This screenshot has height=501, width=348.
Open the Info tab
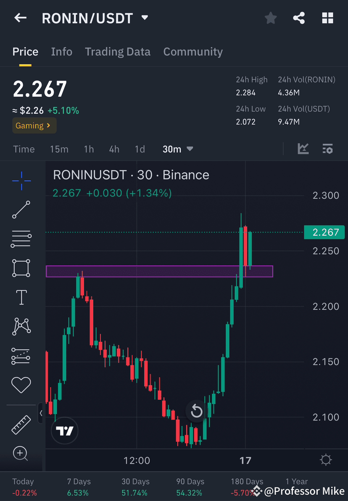click(61, 51)
